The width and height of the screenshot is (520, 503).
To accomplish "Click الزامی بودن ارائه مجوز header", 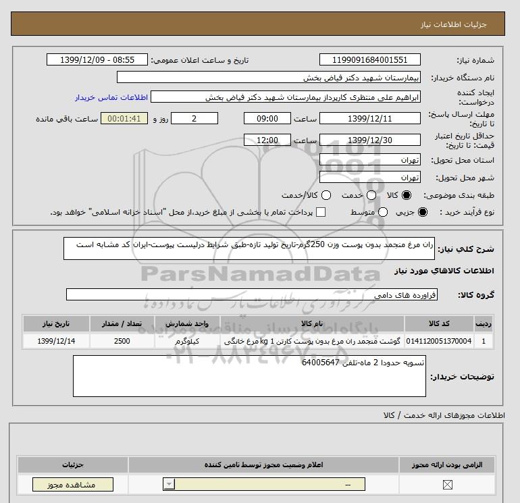I will pos(446,465).
